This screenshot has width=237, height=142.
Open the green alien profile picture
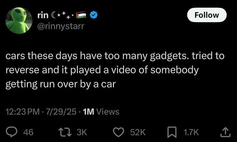click(x=19, y=20)
